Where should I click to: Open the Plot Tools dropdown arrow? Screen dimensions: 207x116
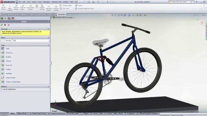(x=73, y=9)
